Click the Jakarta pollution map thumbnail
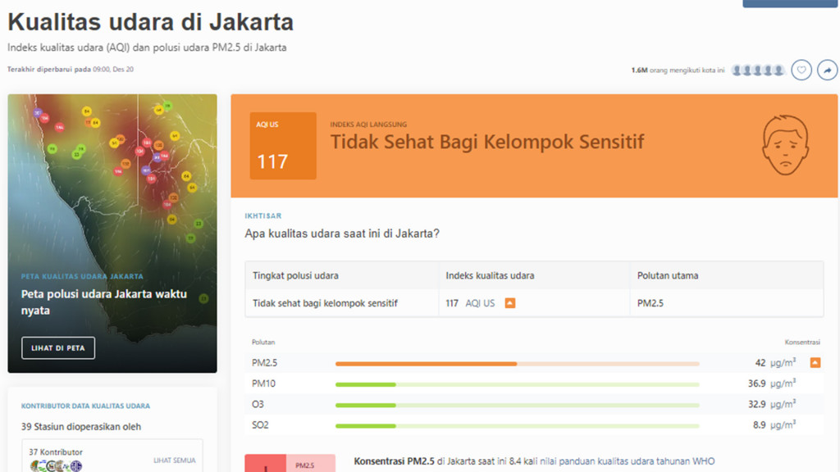 click(x=112, y=234)
